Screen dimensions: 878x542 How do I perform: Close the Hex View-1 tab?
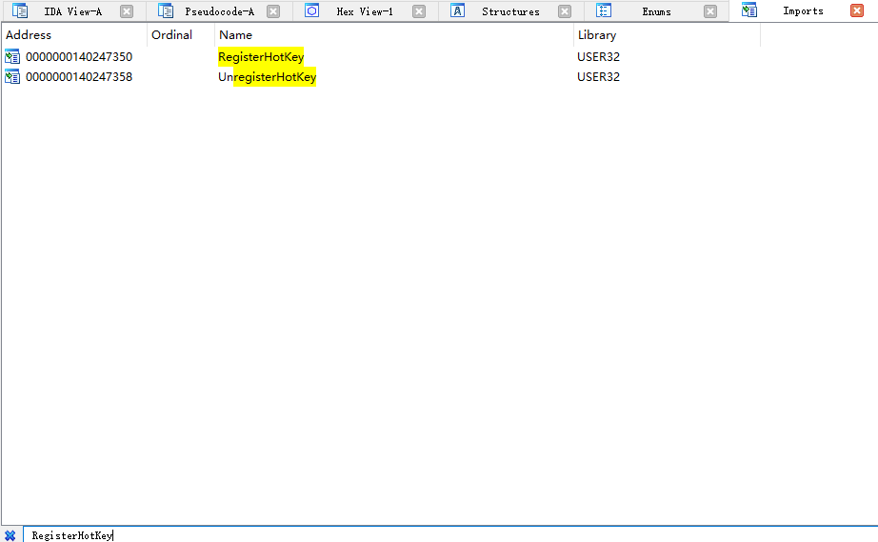[x=419, y=11]
